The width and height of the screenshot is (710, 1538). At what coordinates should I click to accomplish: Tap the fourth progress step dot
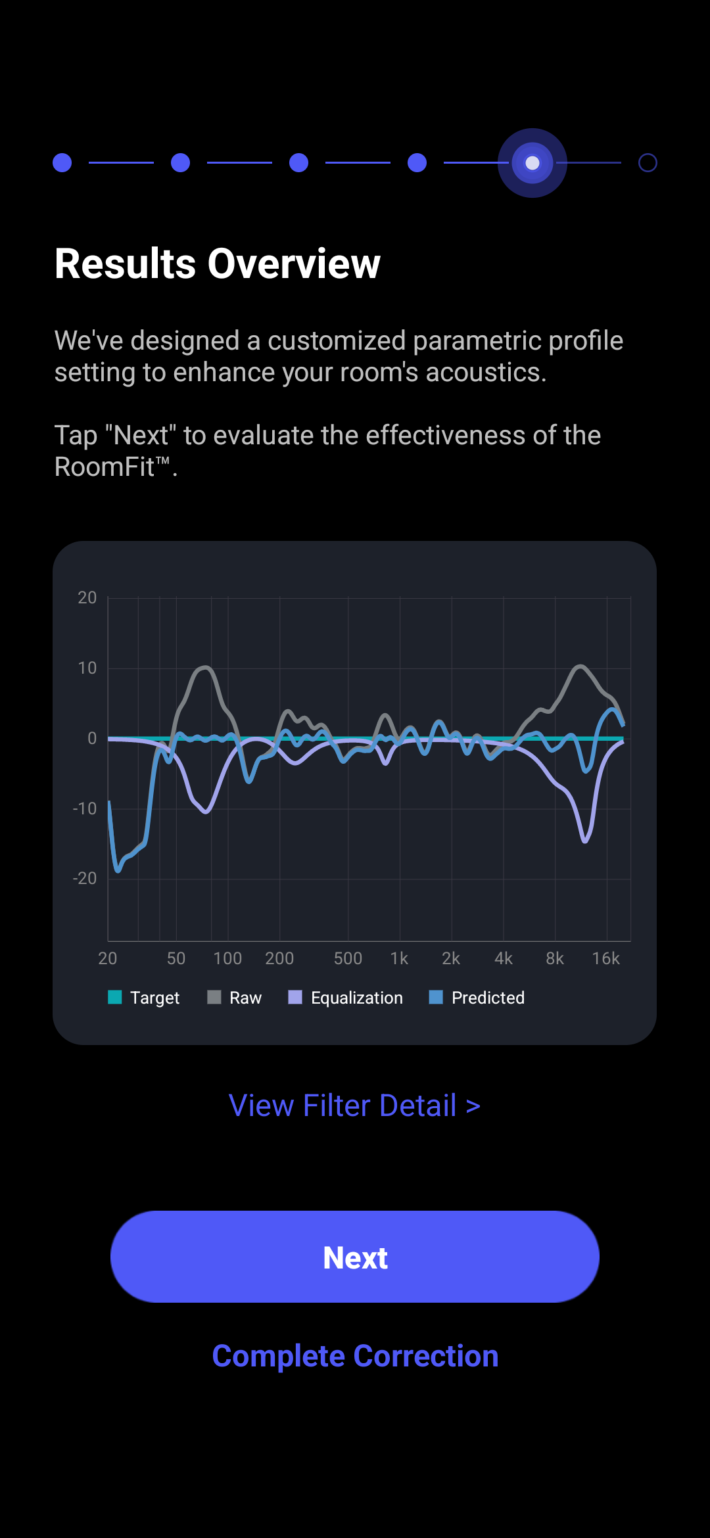click(417, 163)
